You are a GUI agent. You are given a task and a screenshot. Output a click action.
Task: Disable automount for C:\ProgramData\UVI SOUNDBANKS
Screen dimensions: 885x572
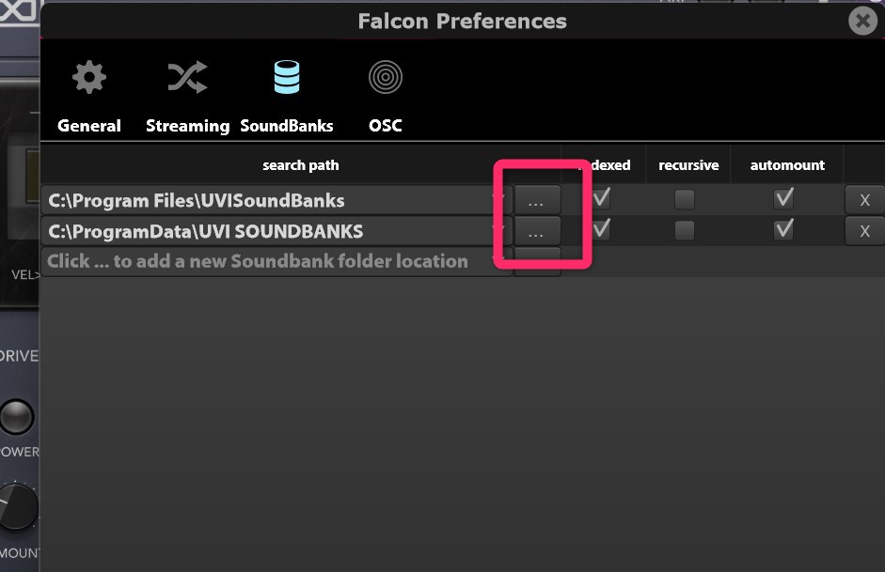782,230
